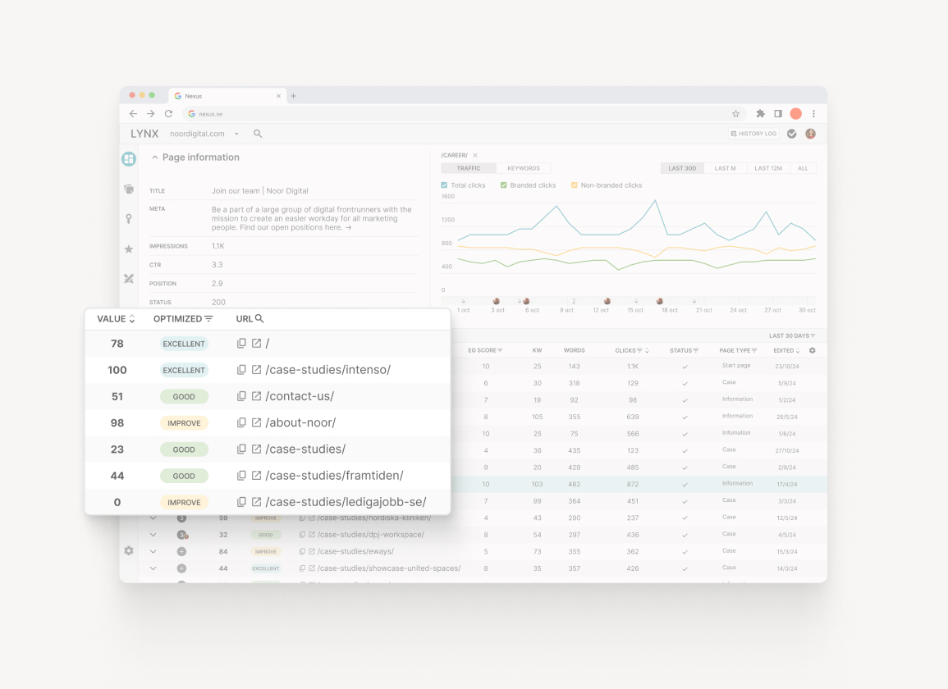
Task: Switch to the Keywords tab
Action: tap(524, 168)
